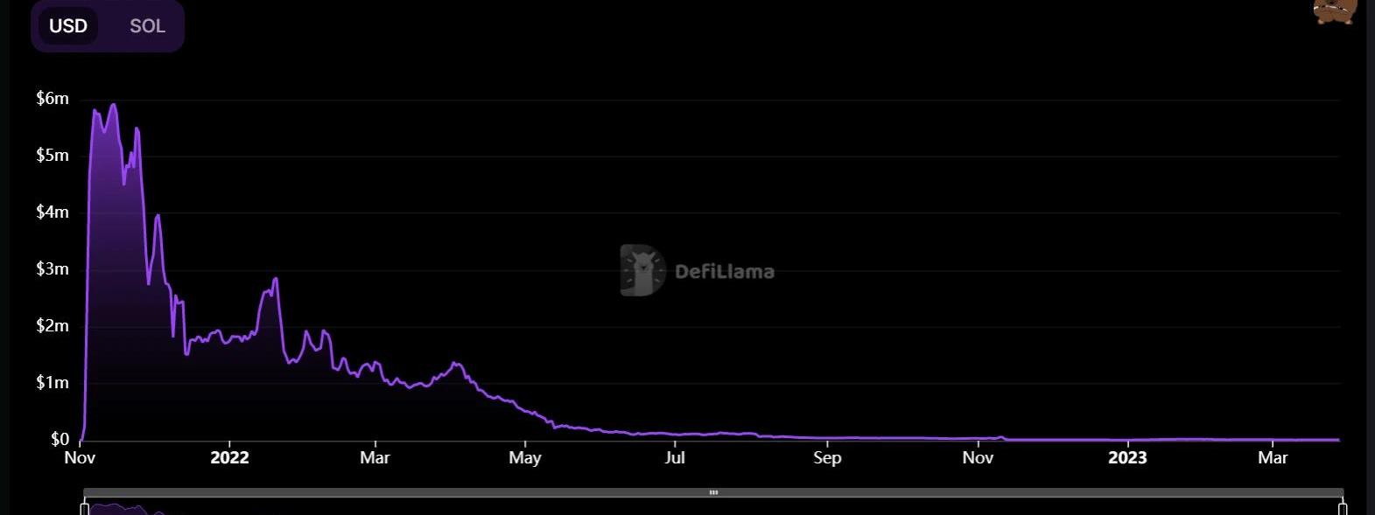Image resolution: width=1375 pixels, height=515 pixels.
Task: Open the brown avatar image in top-right corner
Action: 1336,10
